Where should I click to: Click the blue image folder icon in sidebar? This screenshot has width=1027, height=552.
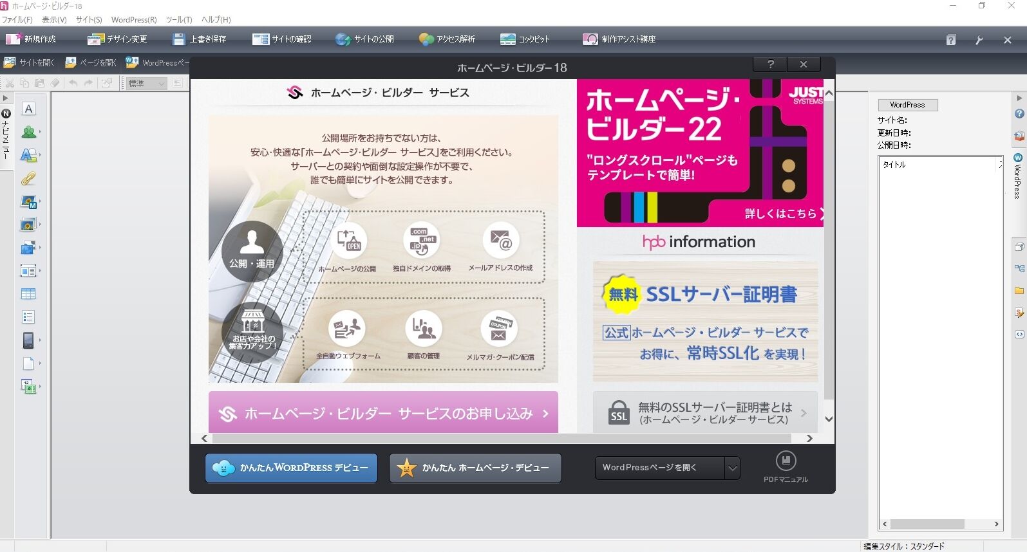(28, 248)
